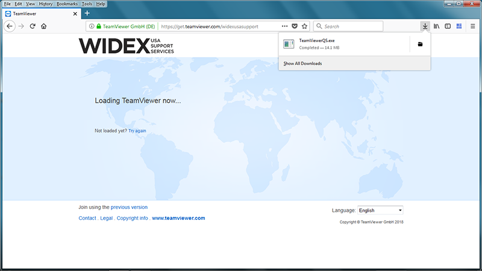Open the Bookmarks menu

(67, 4)
